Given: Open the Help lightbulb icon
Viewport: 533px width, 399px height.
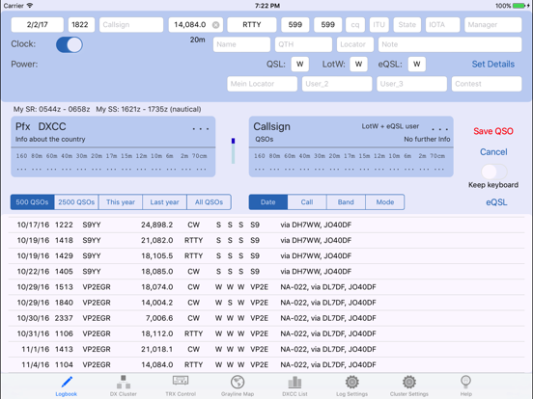Looking at the screenshot, I should (465, 382).
